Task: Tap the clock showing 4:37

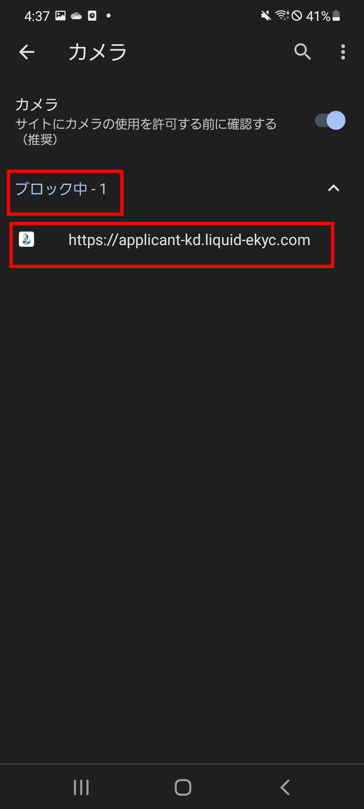Action: [x=37, y=16]
